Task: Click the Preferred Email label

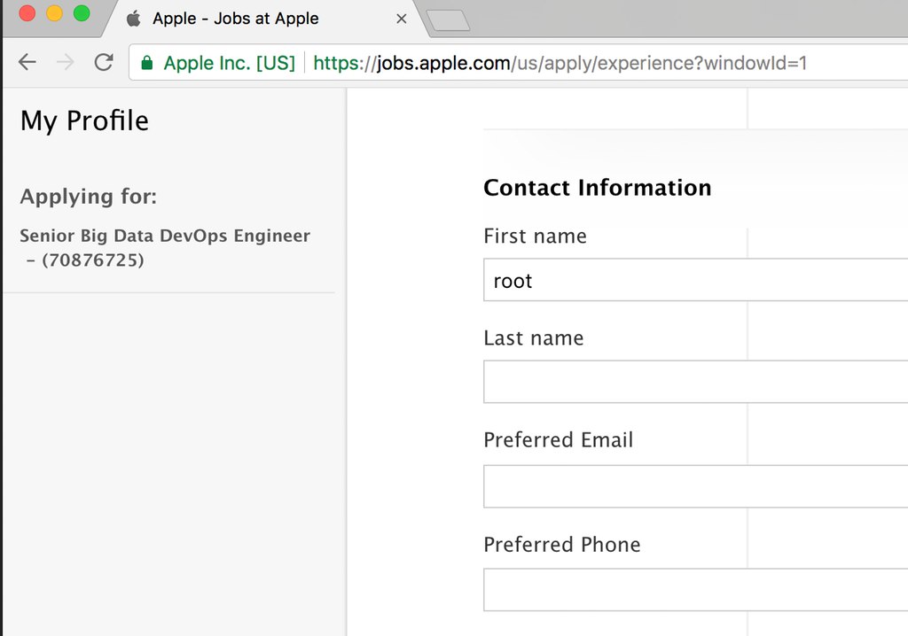Action: [559, 440]
